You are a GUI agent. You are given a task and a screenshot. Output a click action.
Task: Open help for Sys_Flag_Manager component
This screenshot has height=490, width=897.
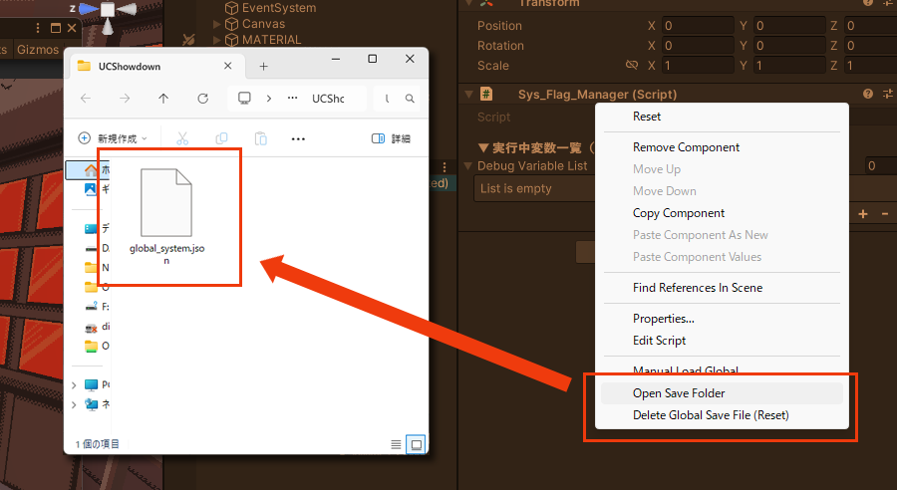pos(868,94)
